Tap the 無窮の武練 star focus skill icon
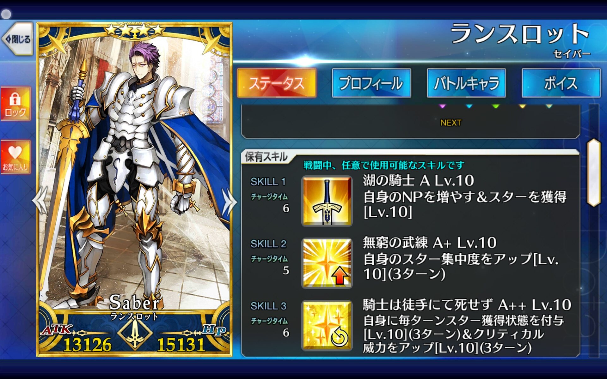Screen dimensions: 607x379 pyautogui.click(x=327, y=263)
